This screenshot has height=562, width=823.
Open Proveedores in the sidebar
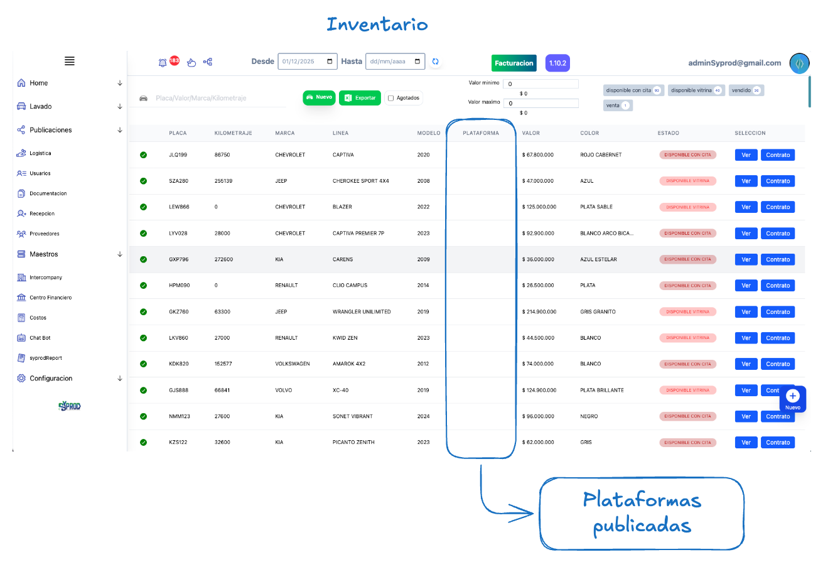(x=44, y=234)
